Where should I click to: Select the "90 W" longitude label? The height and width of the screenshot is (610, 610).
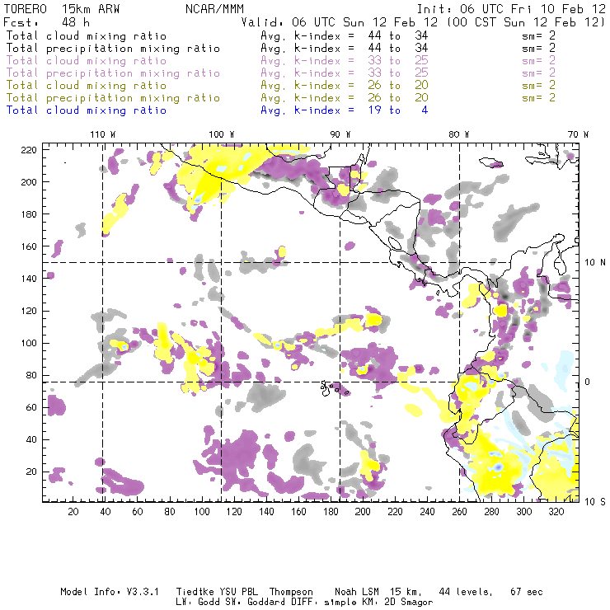click(340, 134)
